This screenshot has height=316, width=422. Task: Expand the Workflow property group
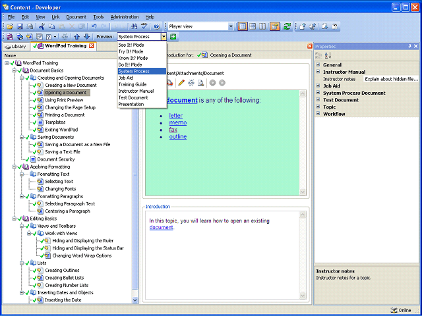click(318, 114)
